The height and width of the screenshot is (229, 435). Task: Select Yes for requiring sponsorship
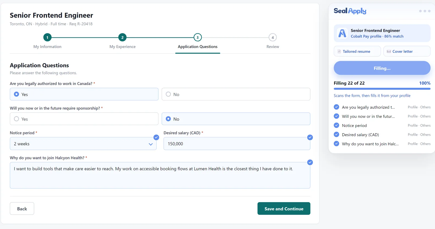pyautogui.click(x=84, y=119)
